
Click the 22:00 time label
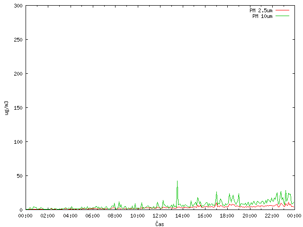pos(272,216)
